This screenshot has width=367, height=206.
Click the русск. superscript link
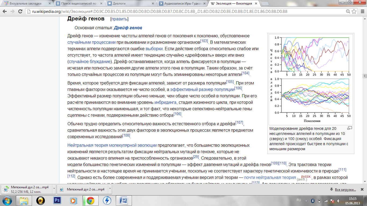pyautogui.click(x=306, y=177)
